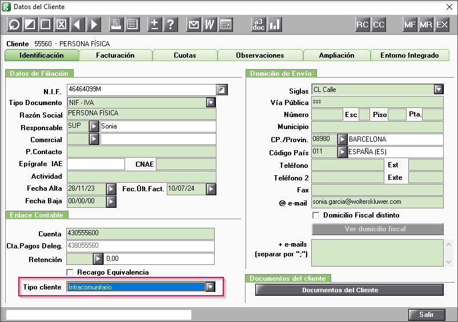Click e-mails scrollbar down arrow

click(x=449, y=262)
